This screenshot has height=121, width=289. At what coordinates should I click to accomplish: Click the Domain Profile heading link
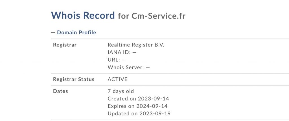coord(76,33)
